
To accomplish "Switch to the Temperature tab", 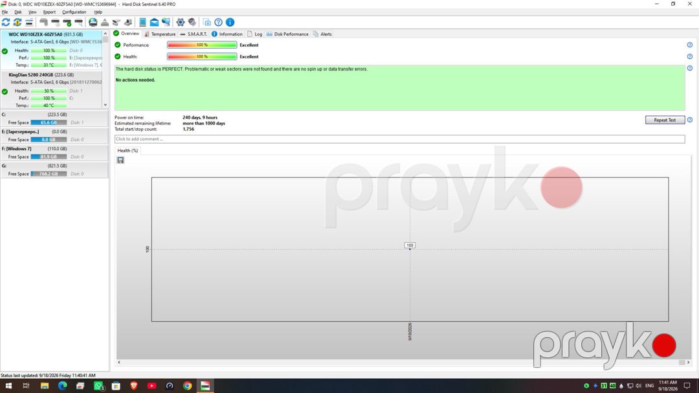I will (x=160, y=34).
